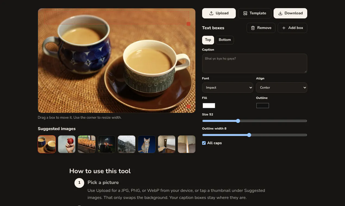Select the hallway doorway thumbnail
The width and height of the screenshot is (345, 206).
pyautogui.click(x=187, y=144)
